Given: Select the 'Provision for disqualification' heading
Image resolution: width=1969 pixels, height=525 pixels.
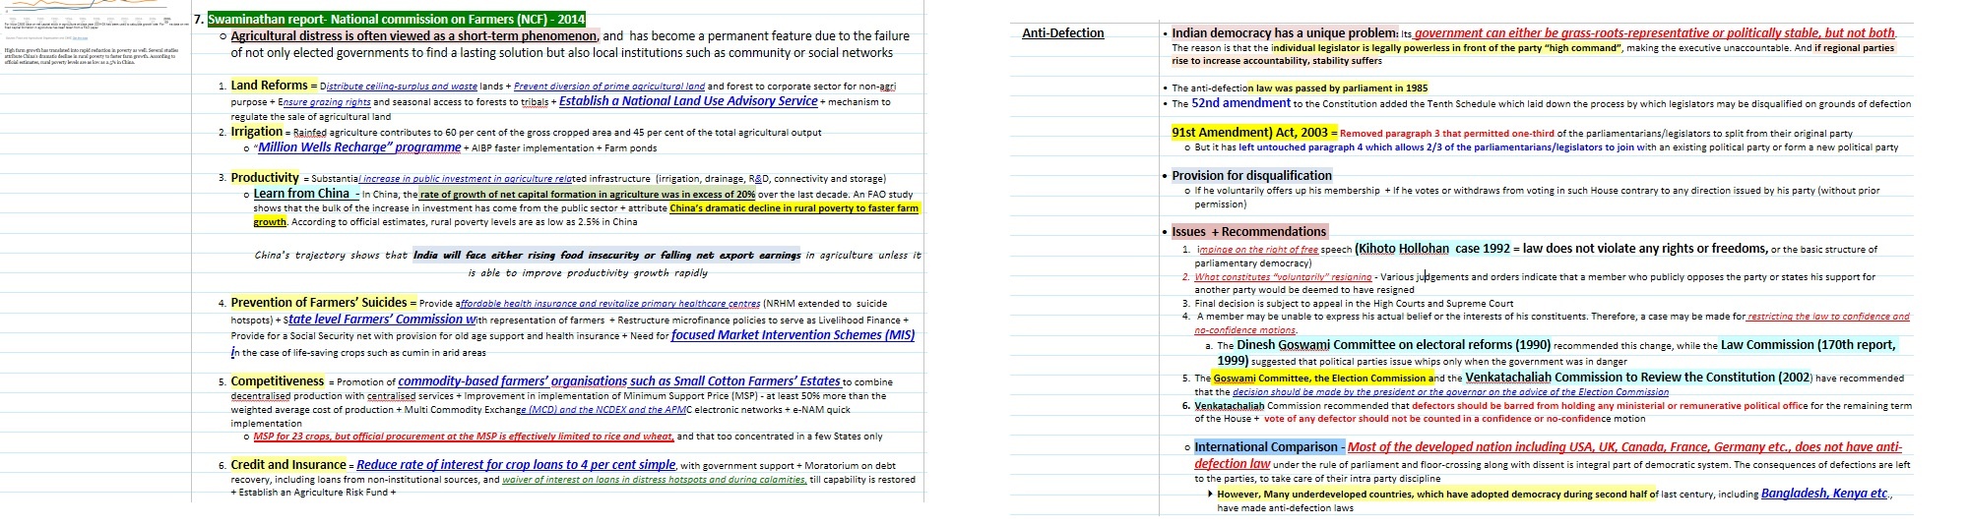Looking at the screenshot, I should pyautogui.click(x=1251, y=176).
